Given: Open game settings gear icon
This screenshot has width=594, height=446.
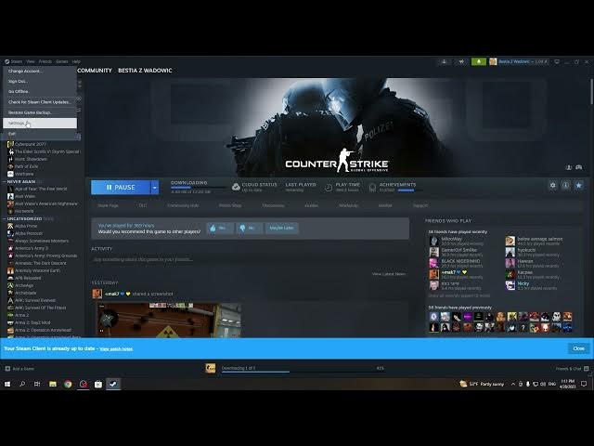Looking at the screenshot, I should pyautogui.click(x=553, y=186).
